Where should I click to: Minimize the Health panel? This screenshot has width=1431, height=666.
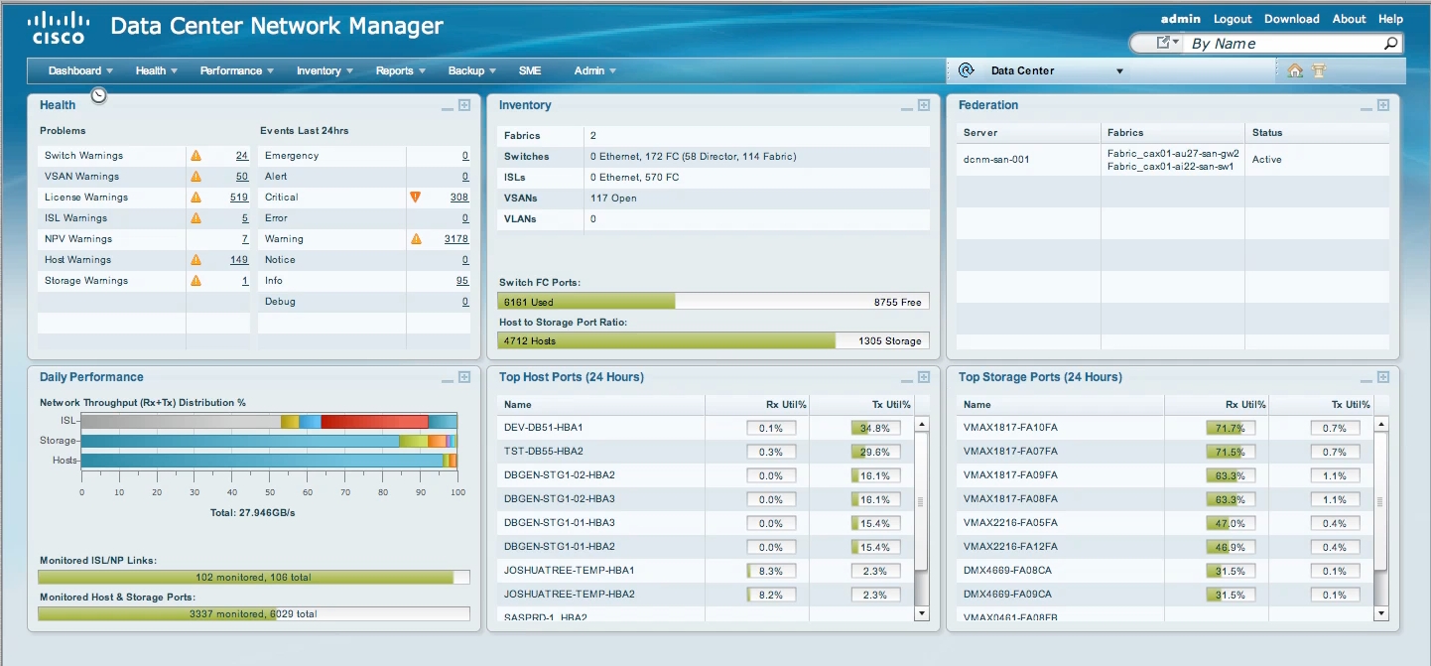[448, 107]
